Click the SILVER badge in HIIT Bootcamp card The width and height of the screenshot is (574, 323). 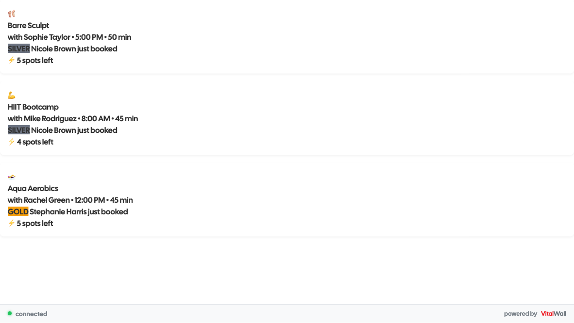point(18,130)
